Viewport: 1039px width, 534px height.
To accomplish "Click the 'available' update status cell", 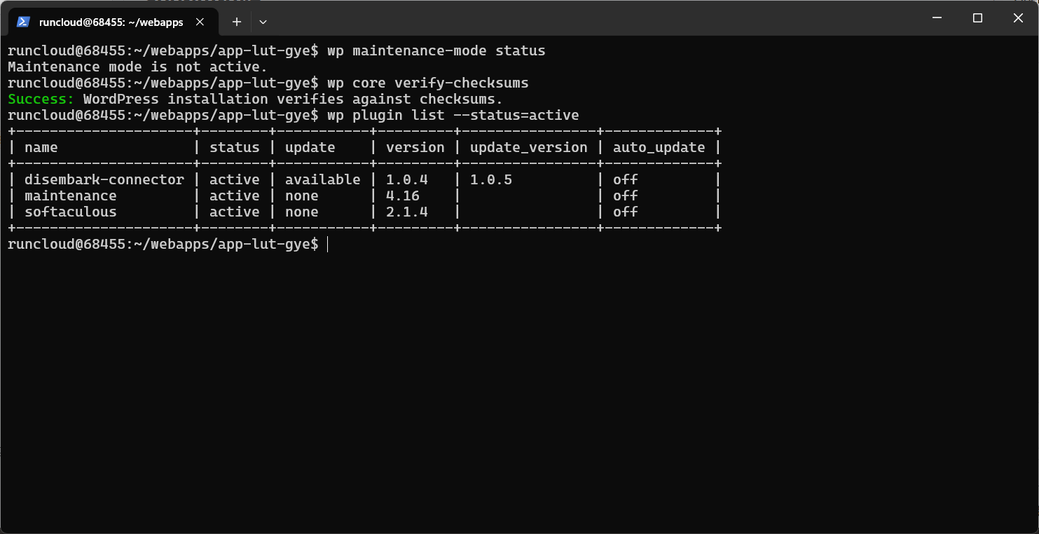I will pyautogui.click(x=322, y=179).
